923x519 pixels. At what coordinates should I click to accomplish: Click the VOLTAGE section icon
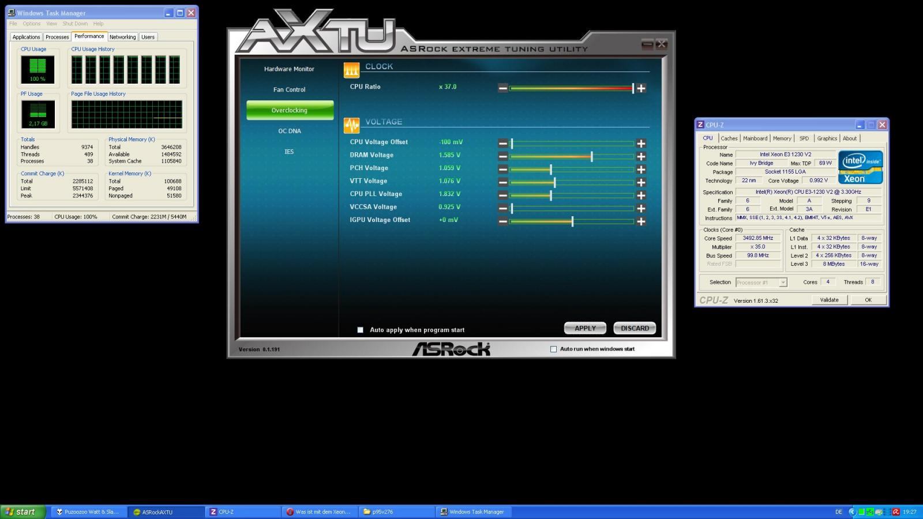tap(351, 125)
